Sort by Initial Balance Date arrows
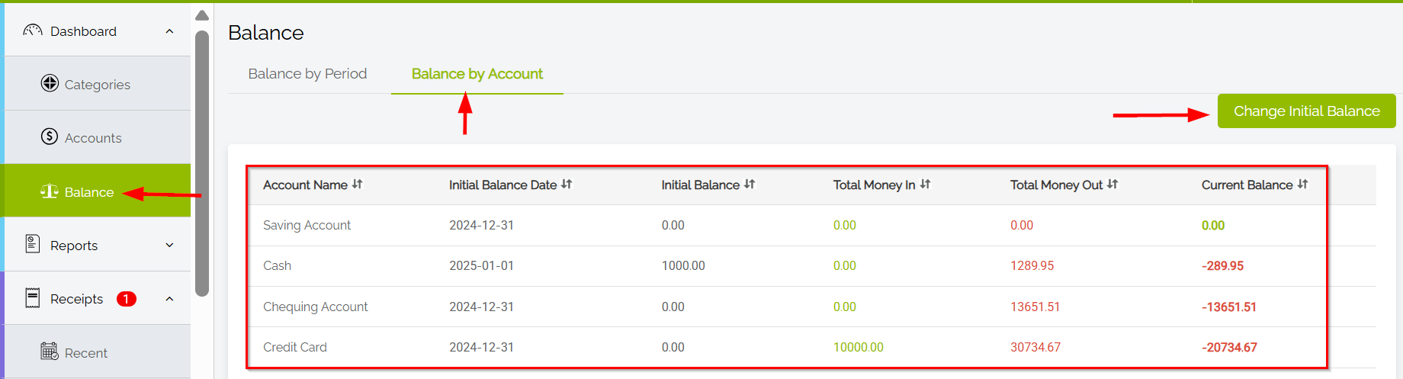 (x=567, y=185)
